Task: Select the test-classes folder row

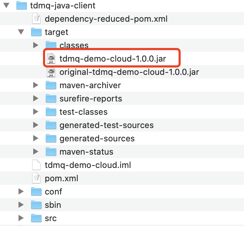Action: point(122,112)
